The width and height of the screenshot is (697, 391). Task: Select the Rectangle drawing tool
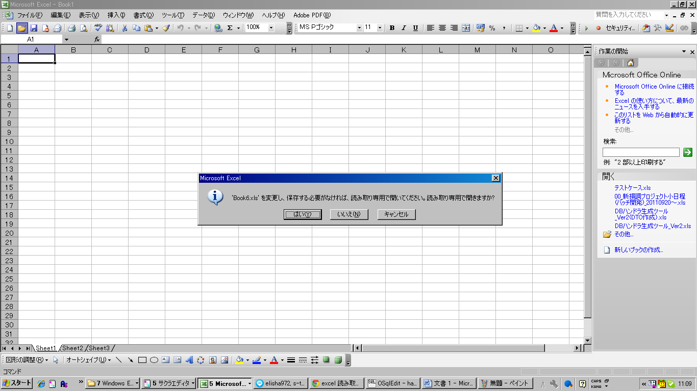142,360
